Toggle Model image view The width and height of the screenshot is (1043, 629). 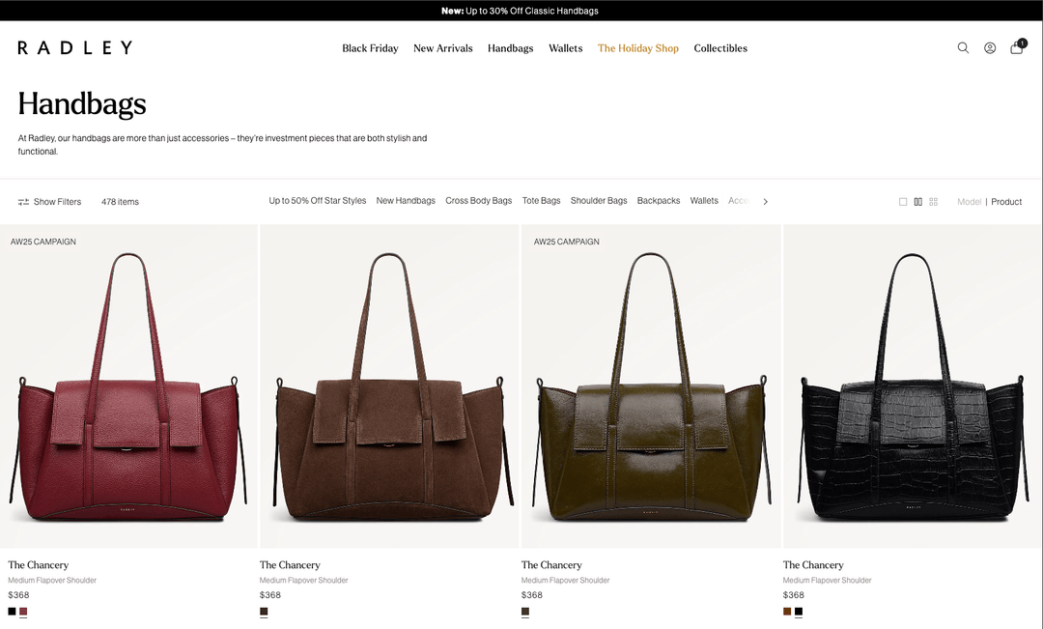(x=969, y=202)
